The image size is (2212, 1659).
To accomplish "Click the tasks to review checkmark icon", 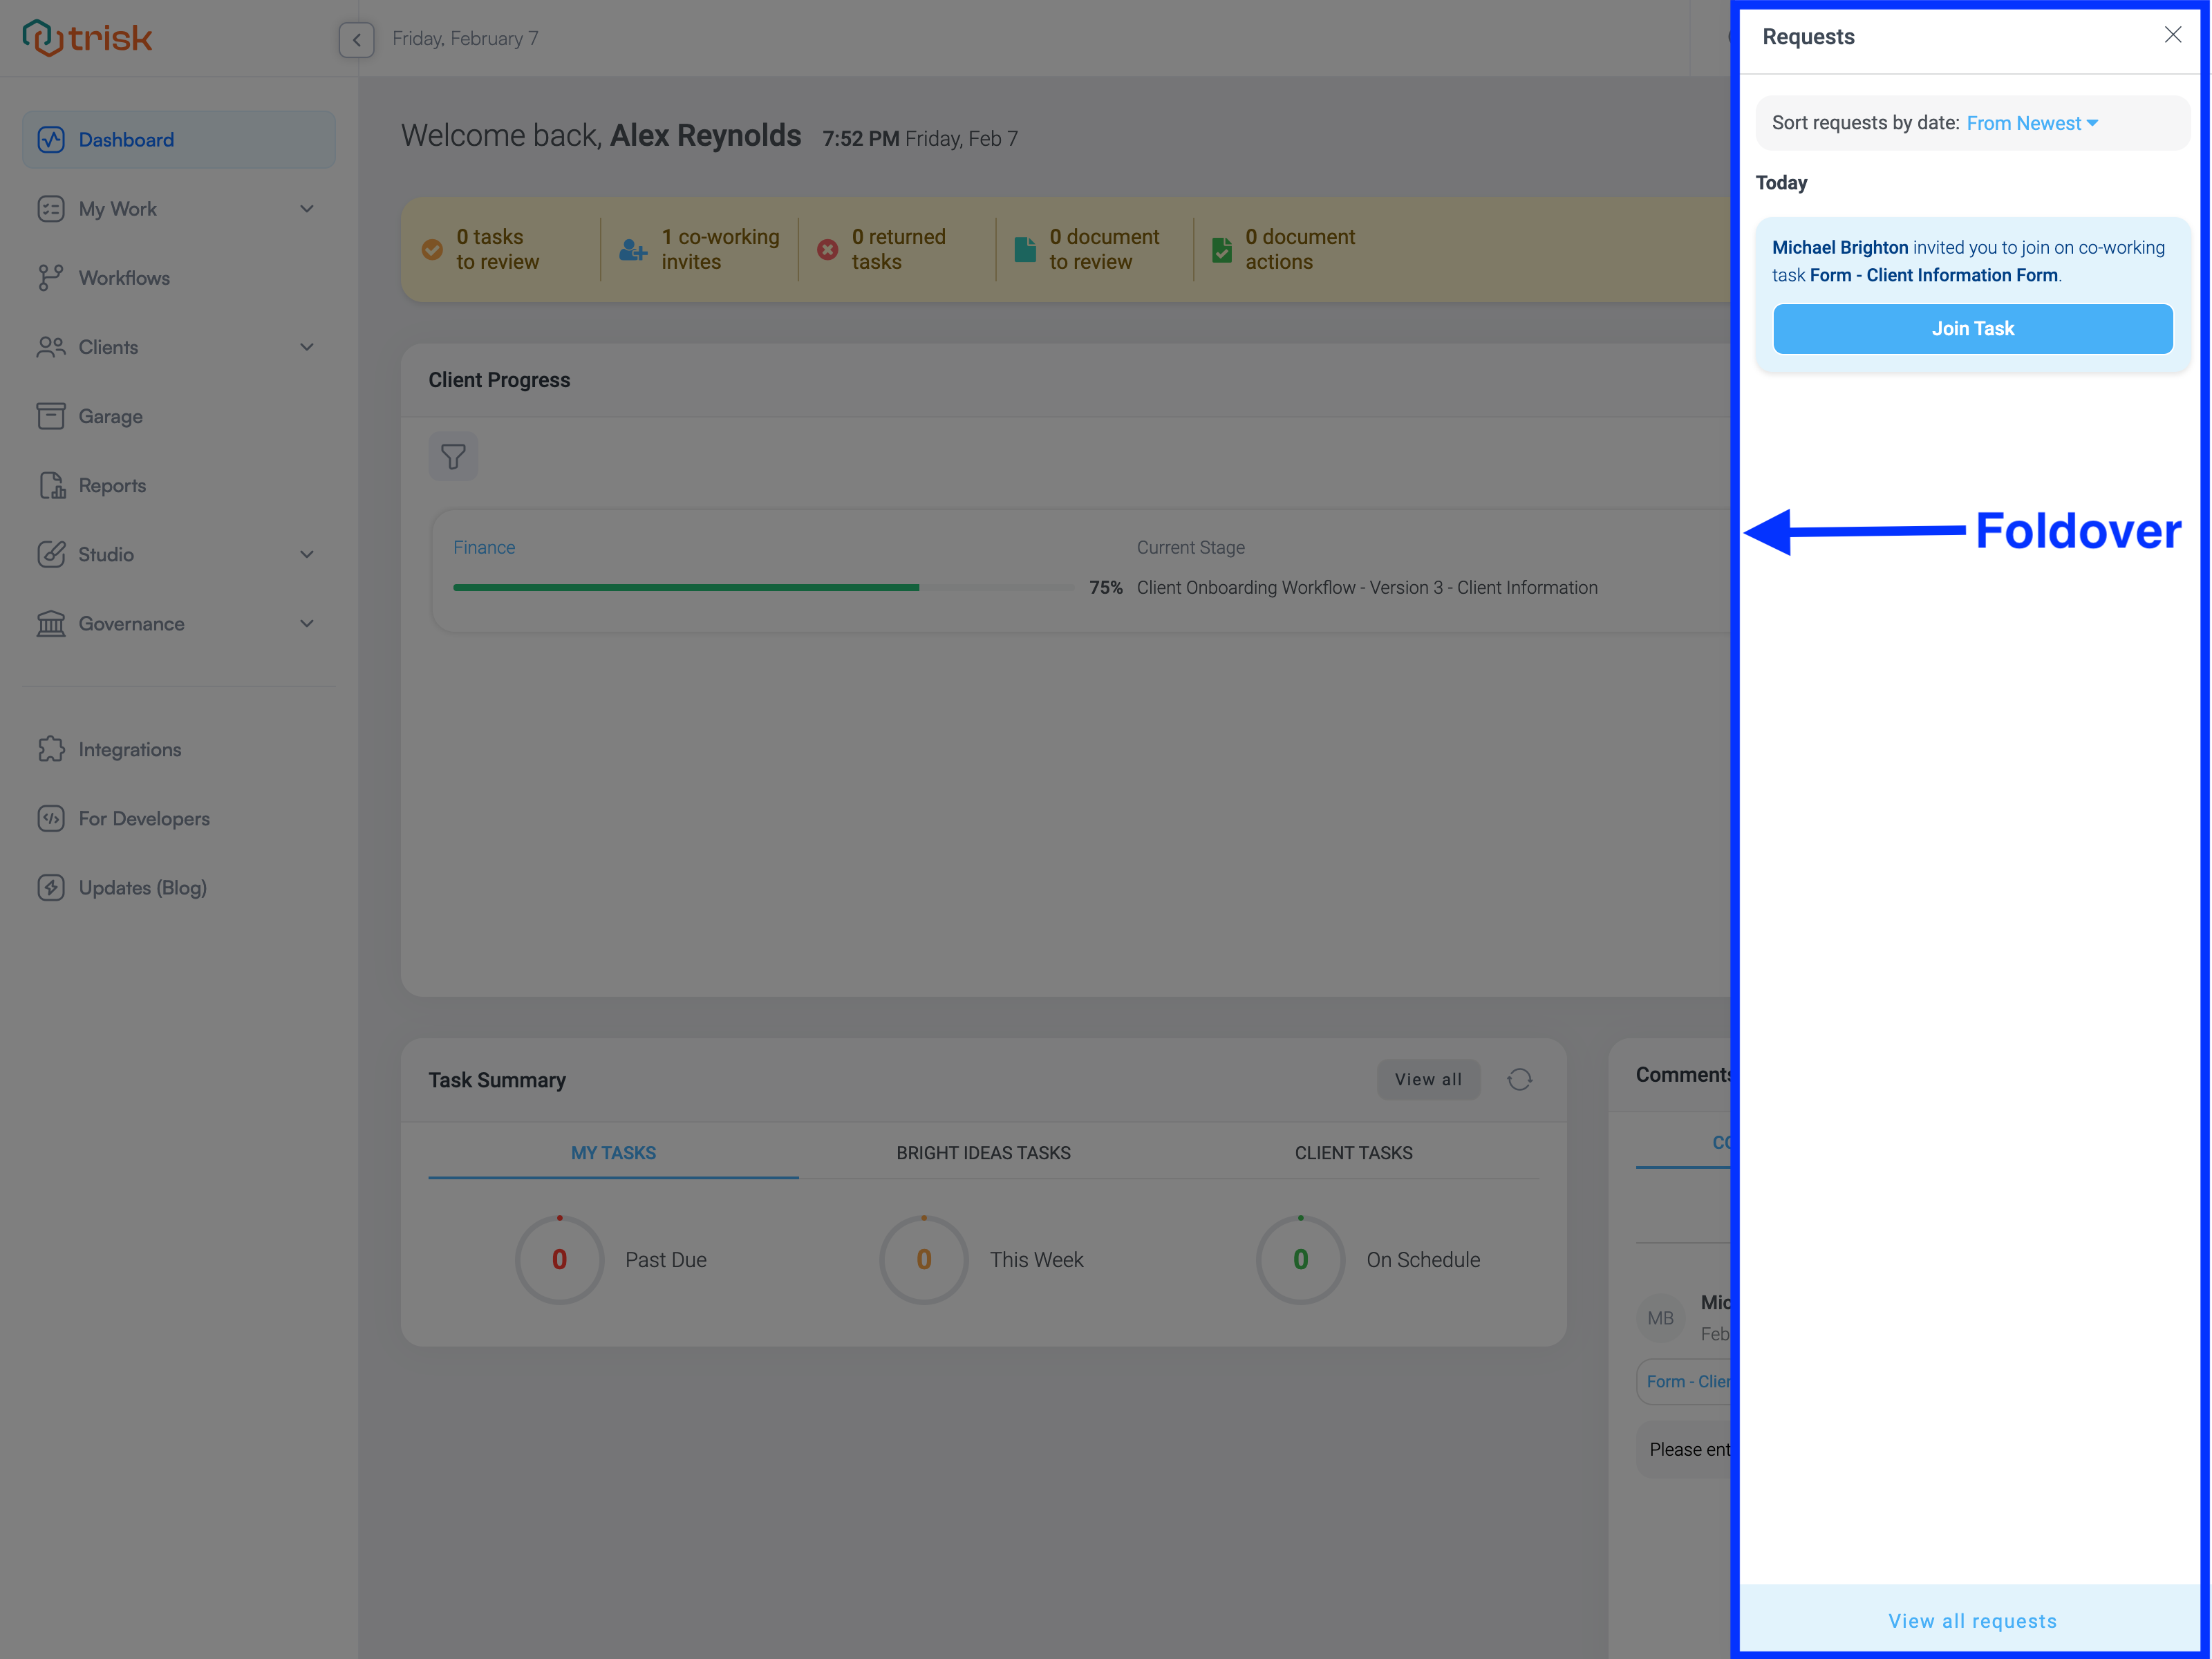I will [x=432, y=249].
